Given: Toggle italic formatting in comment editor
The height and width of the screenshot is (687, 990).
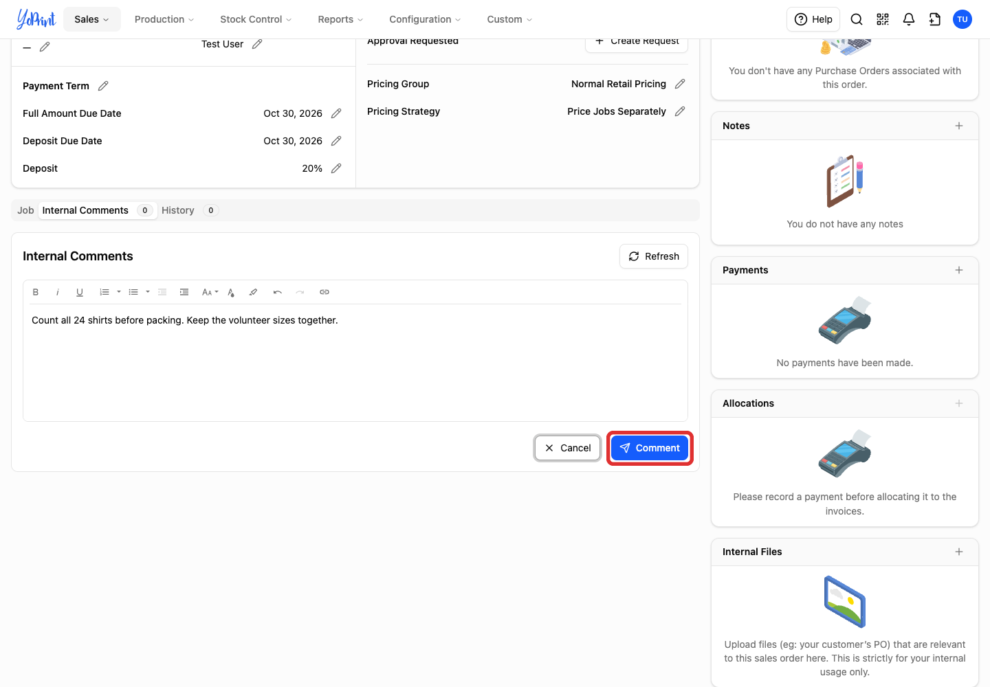Looking at the screenshot, I should point(58,292).
